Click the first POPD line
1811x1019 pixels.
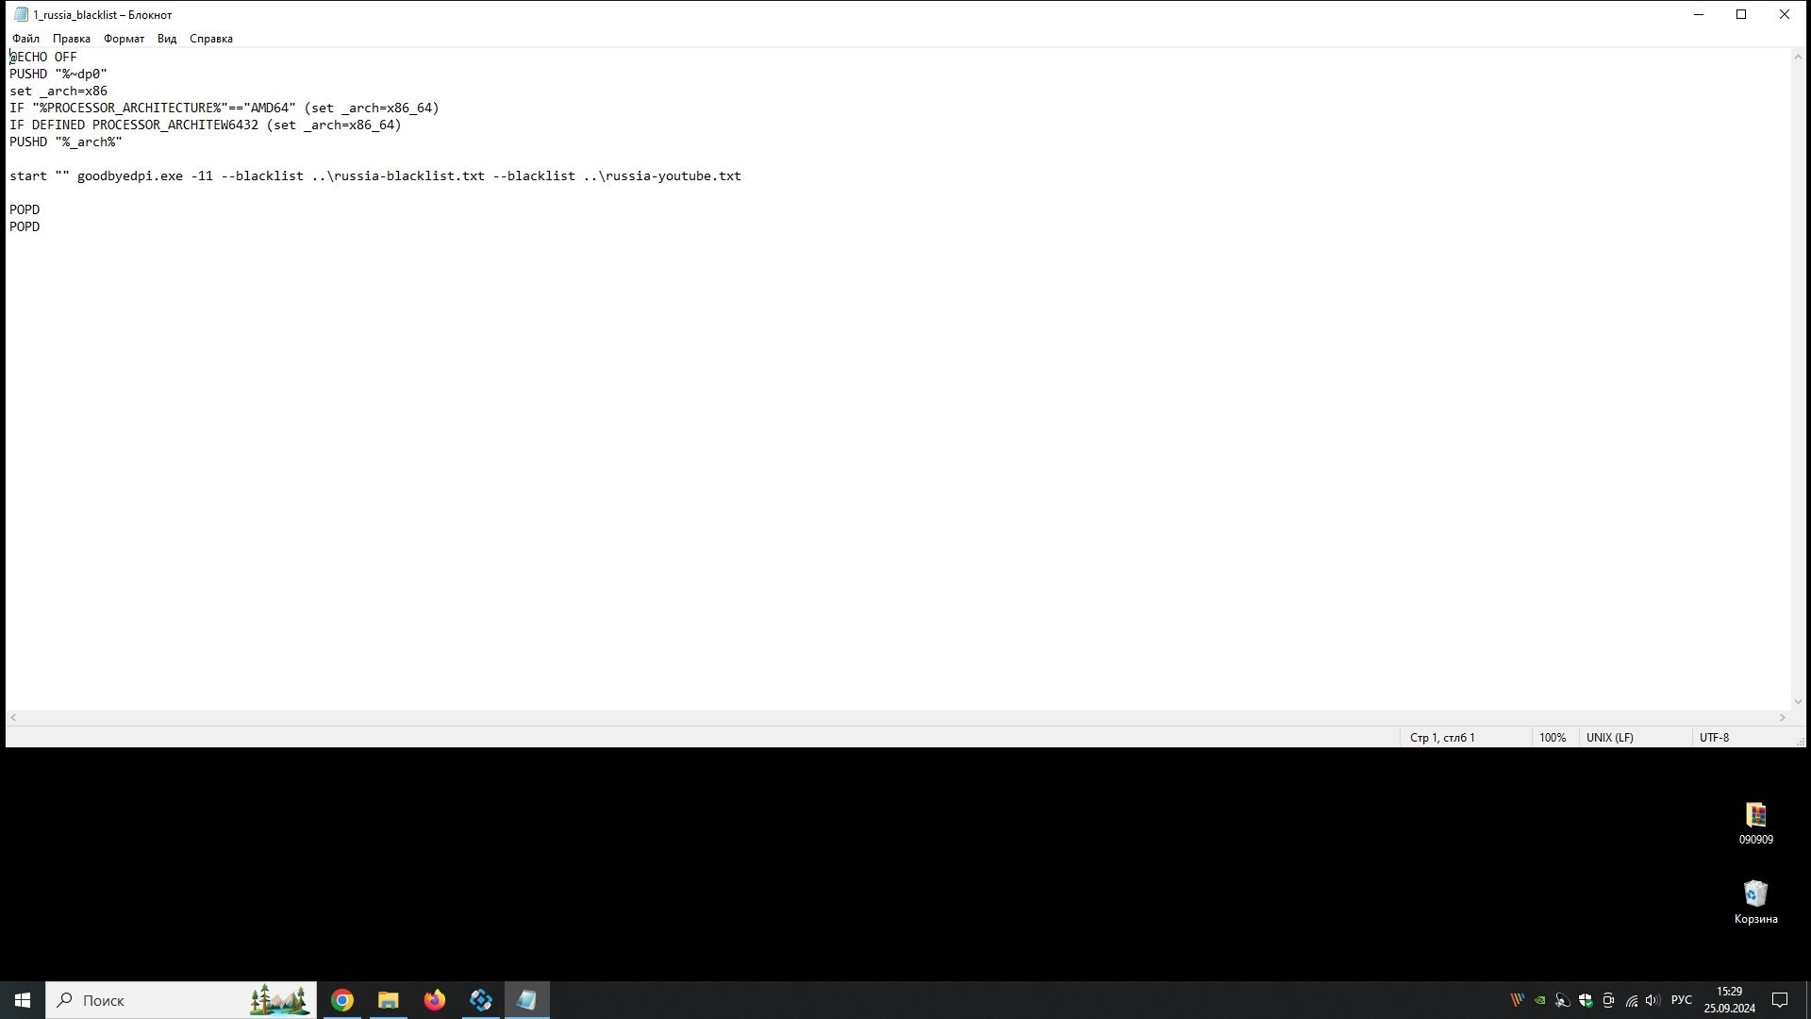(25, 209)
